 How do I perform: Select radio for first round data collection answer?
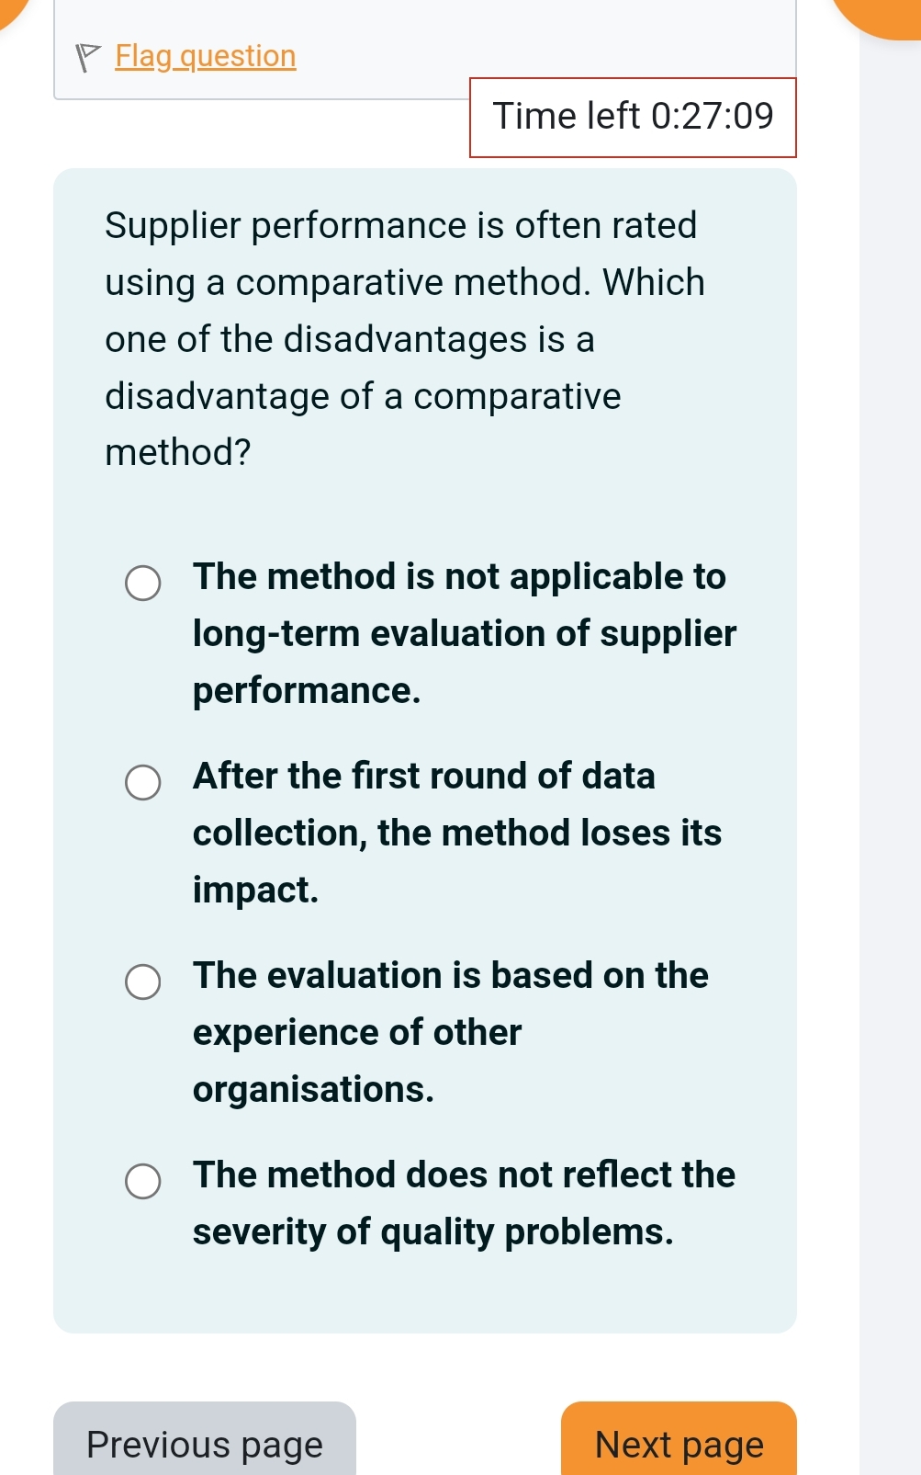142,782
